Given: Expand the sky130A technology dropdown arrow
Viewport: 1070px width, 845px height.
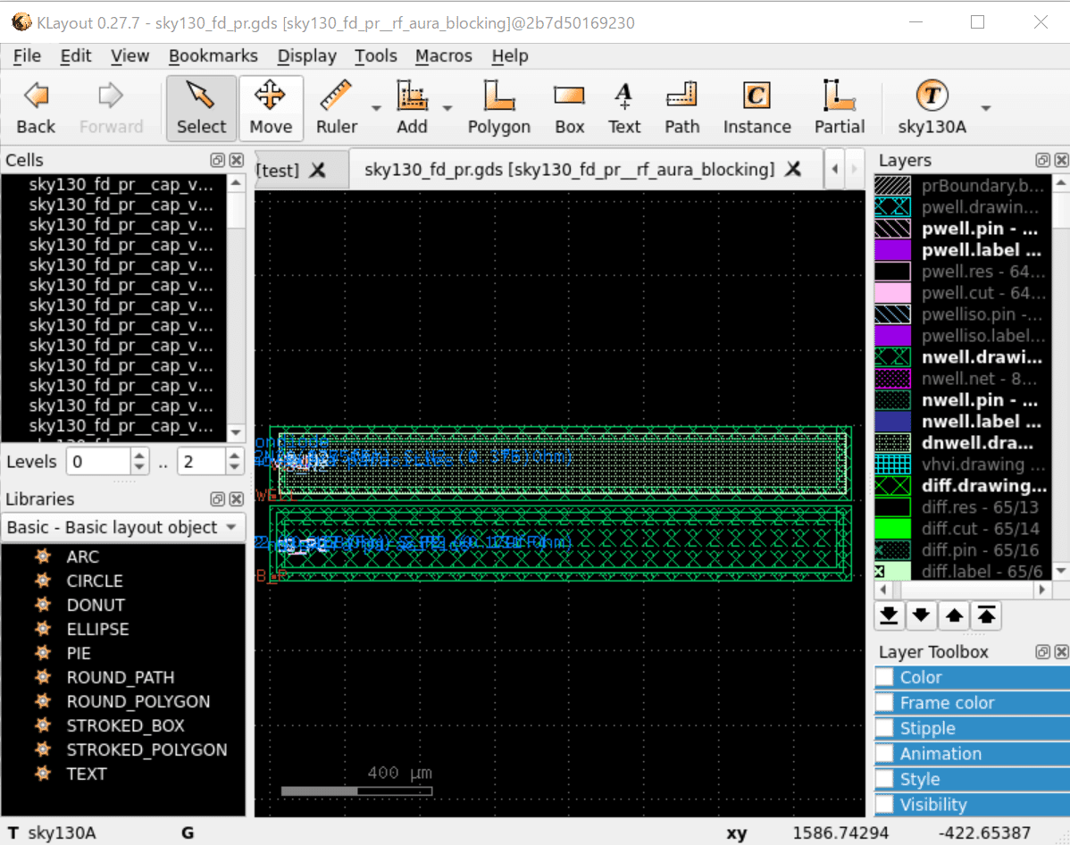Looking at the screenshot, I should pos(986,108).
